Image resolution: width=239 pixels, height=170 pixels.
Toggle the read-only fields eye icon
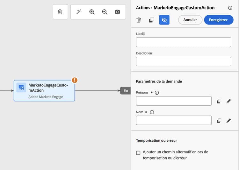point(164,20)
